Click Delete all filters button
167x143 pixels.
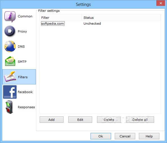pos(140,120)
